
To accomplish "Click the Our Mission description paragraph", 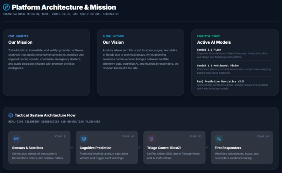I will [46, 59].
